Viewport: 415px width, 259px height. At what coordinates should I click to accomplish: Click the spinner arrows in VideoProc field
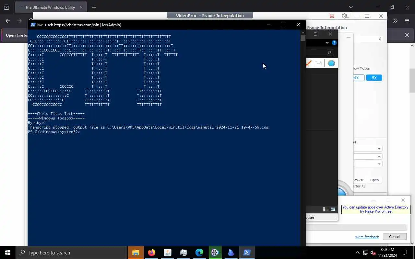[x=380, y=39]
